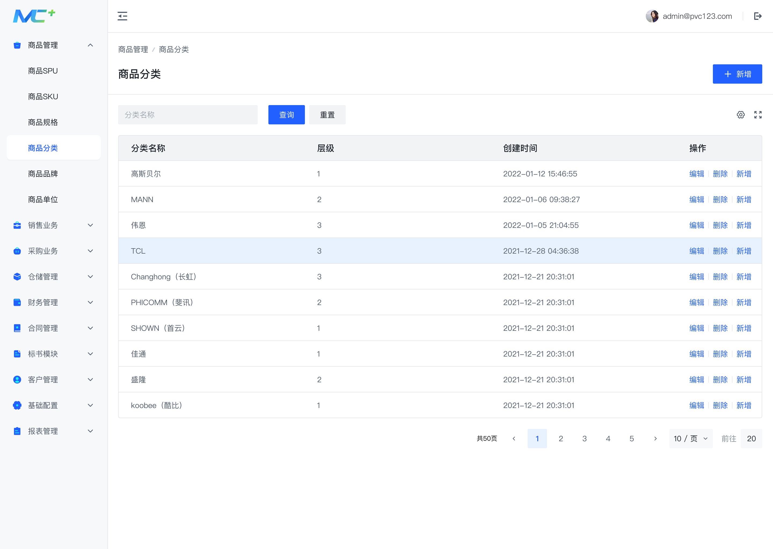Click the 基础配置 gear icon

(x=17, y=405)
